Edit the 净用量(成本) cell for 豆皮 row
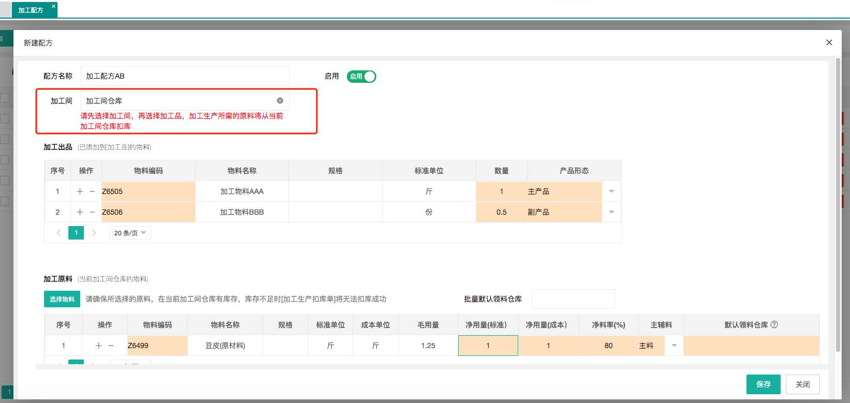The image size is (850, 403). click(548, 346)
